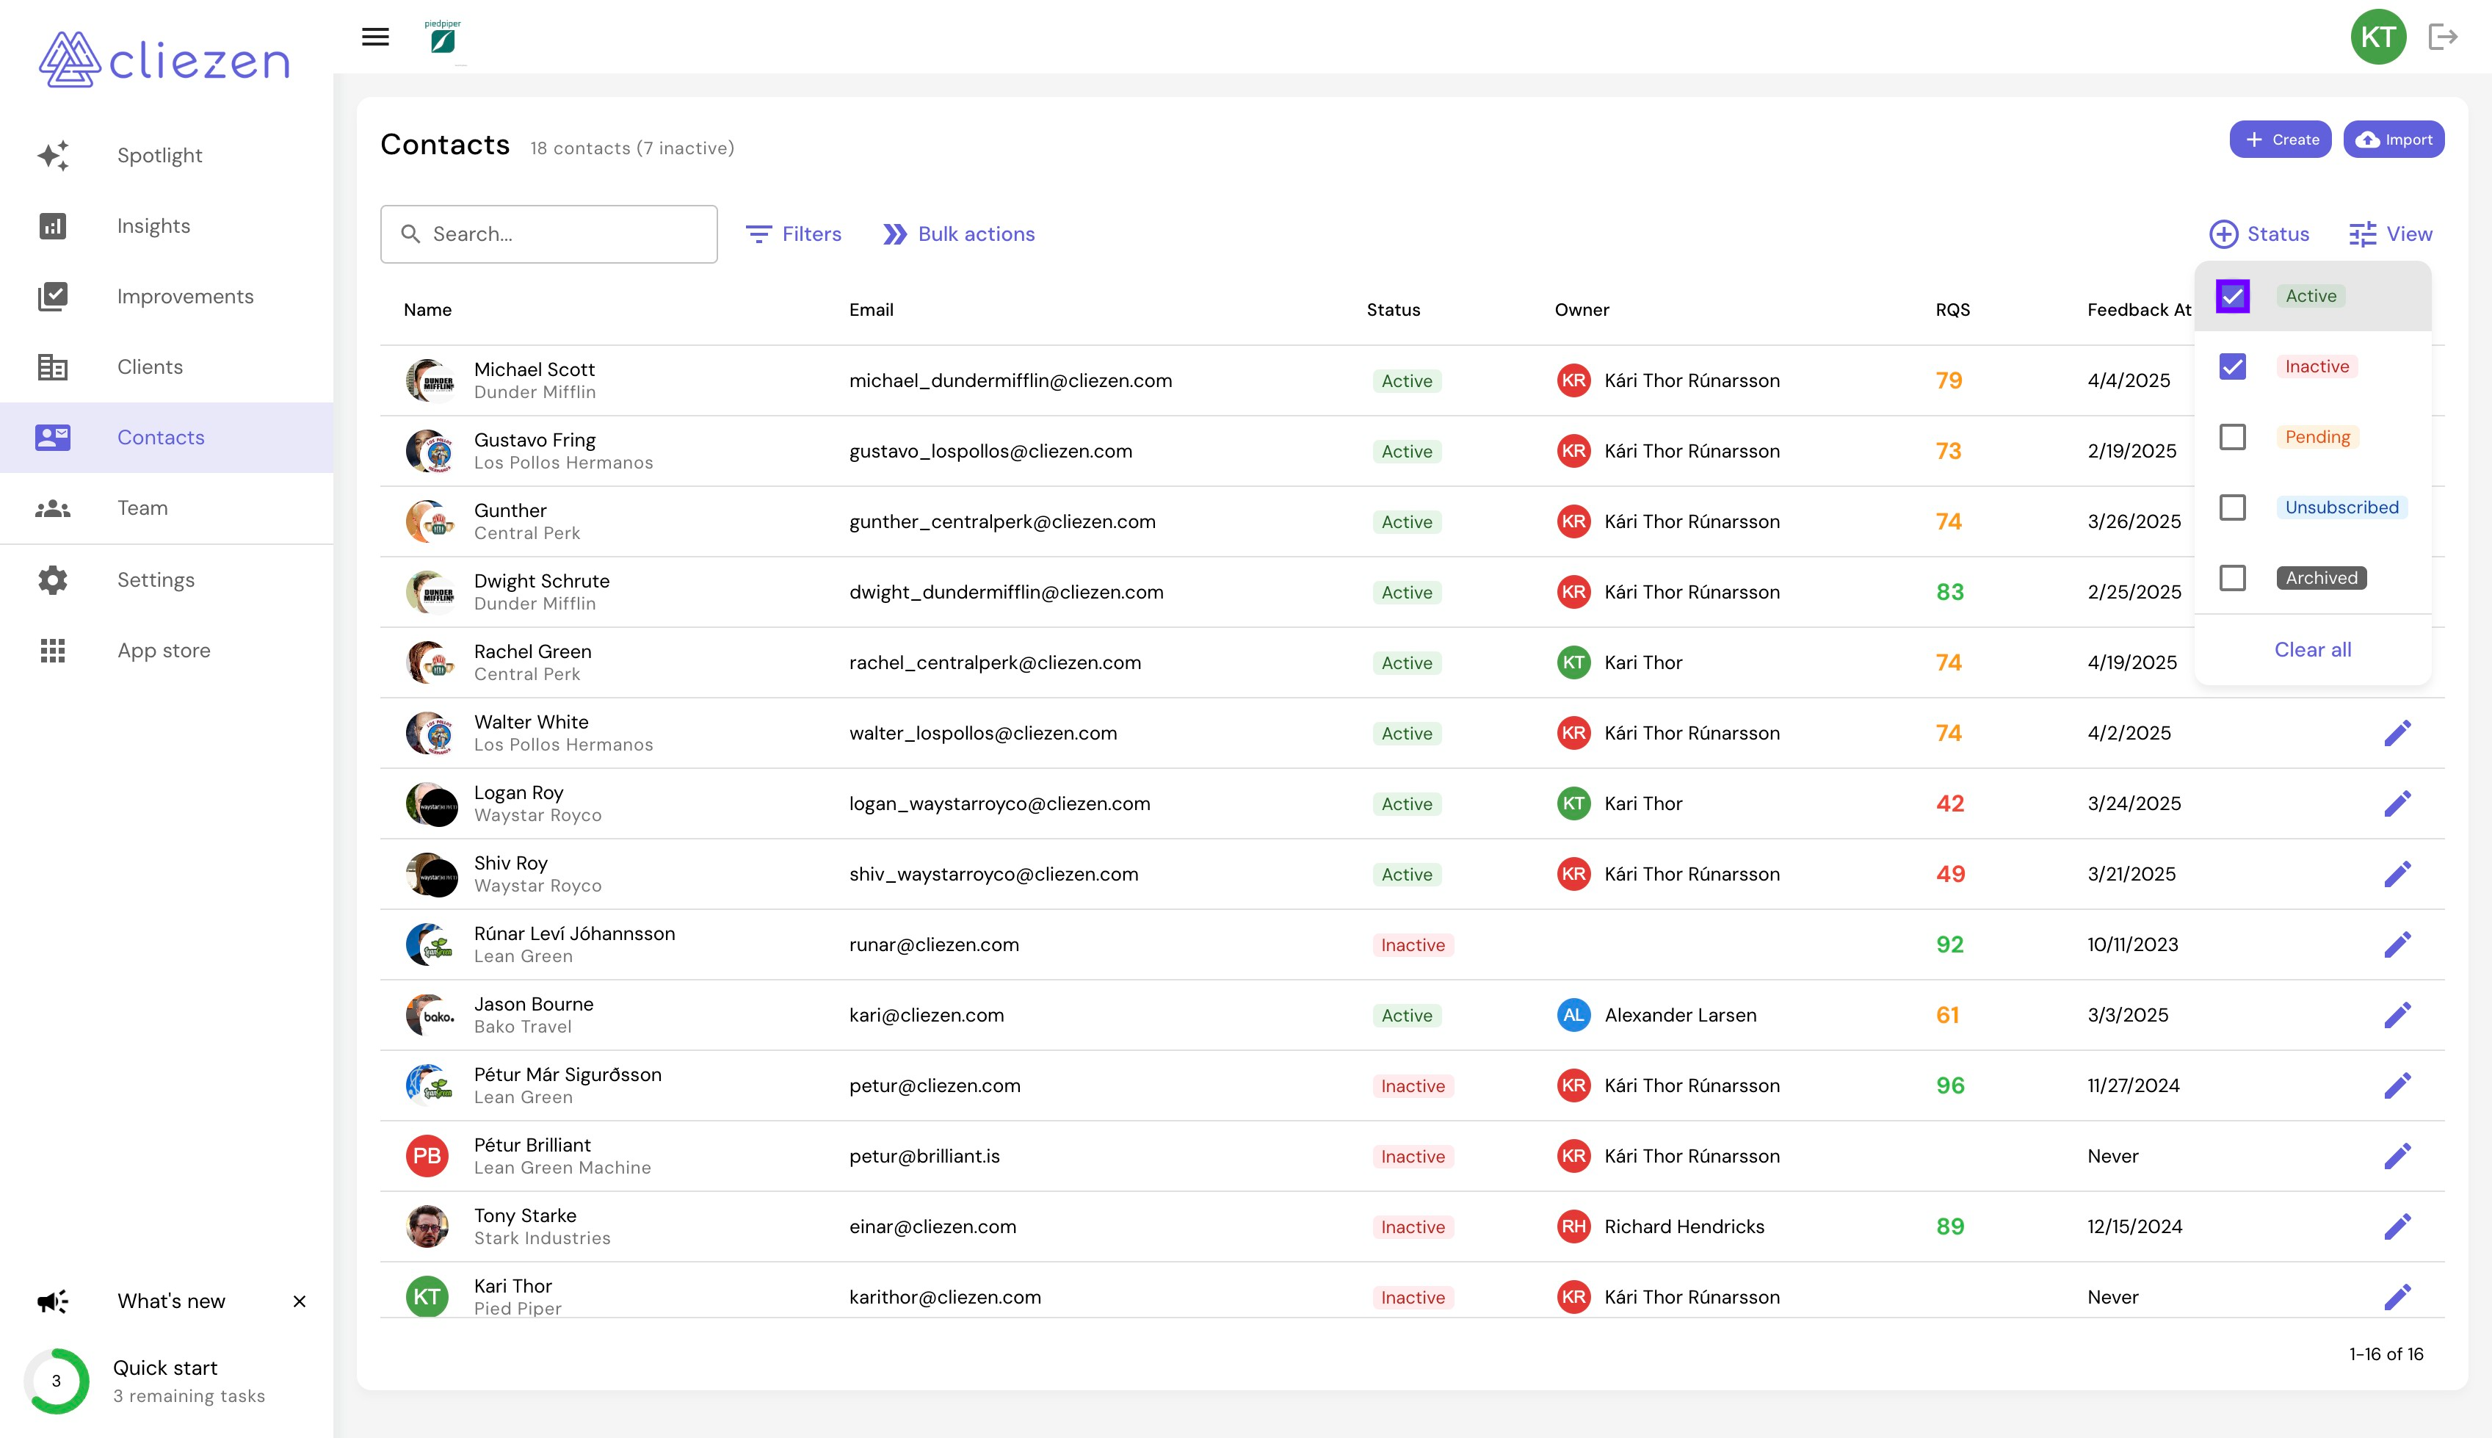Viewport: 2492px width, 1438px height.
Task: Check the Archived status checkbox
Action: (2232, 578)
